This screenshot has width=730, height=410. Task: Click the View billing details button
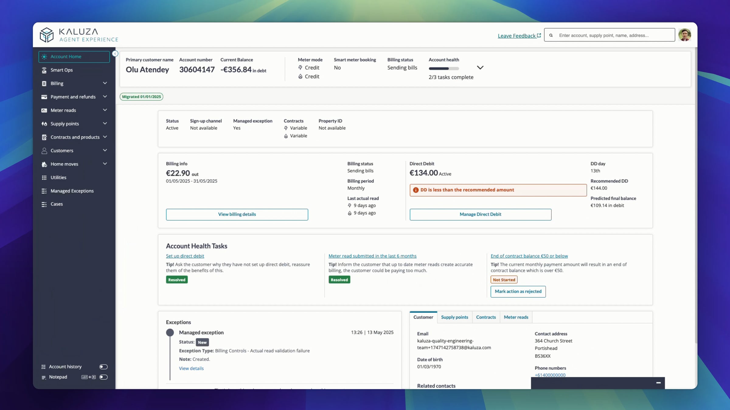(x=237, y=214)
